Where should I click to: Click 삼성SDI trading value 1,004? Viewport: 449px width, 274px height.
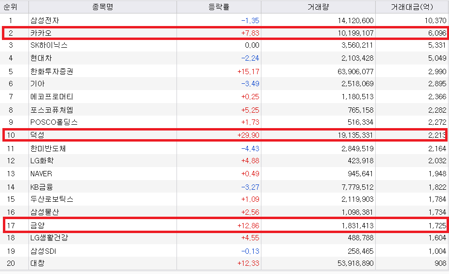click(437, 251)
